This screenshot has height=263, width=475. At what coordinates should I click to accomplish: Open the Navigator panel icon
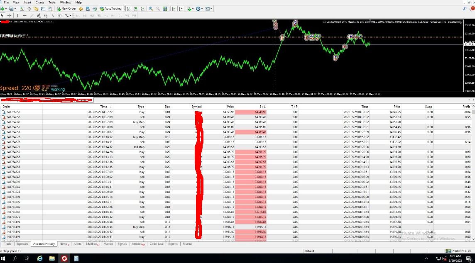point(36,9)
